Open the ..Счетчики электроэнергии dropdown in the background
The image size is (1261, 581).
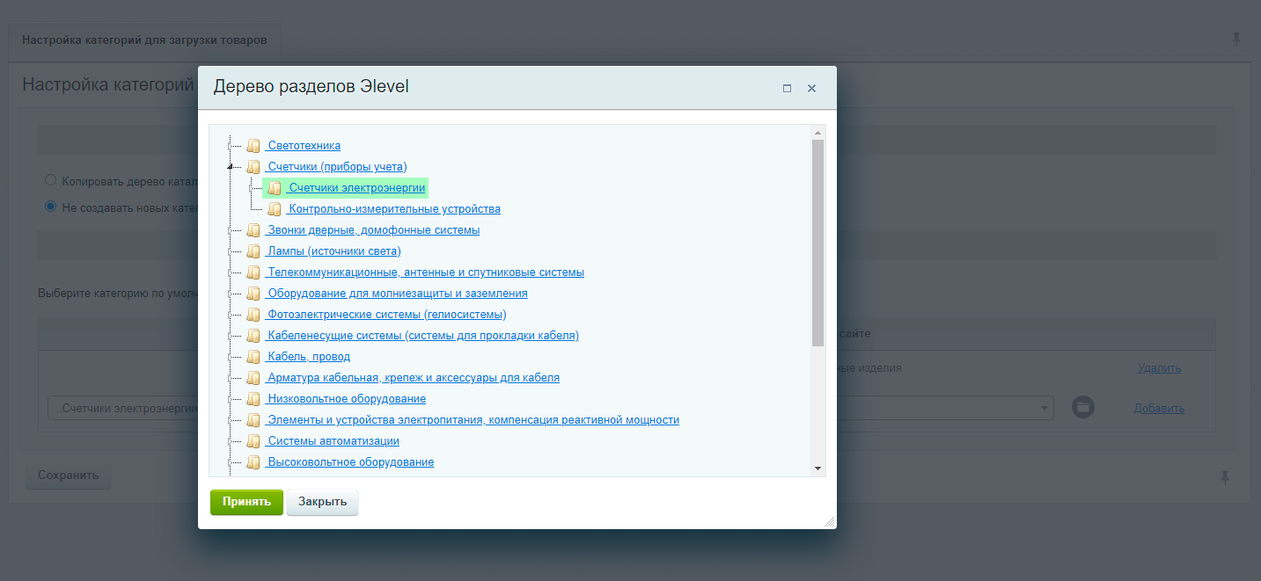[x=121, y=408]
